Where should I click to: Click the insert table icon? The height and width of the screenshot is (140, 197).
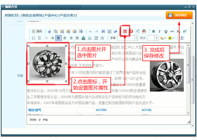[x=96, y=38]
